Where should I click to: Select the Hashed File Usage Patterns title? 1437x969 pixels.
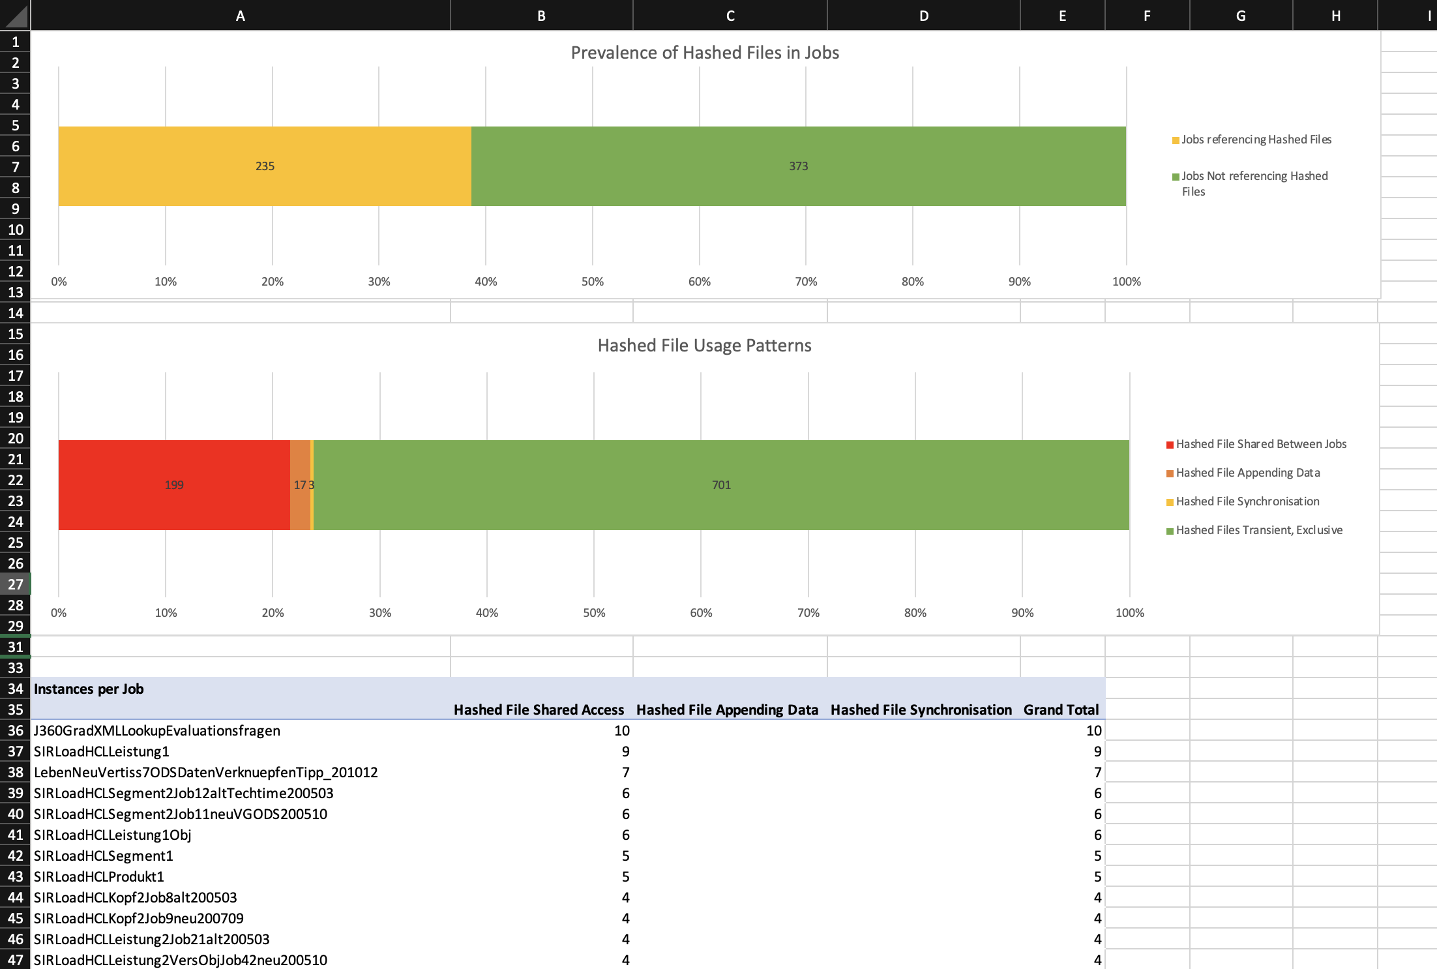click(x=704, y=346)
